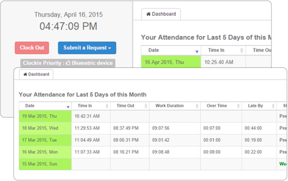Open the Submit a Request dropdown
Screen dimensions: 288x181
[87, 48]
